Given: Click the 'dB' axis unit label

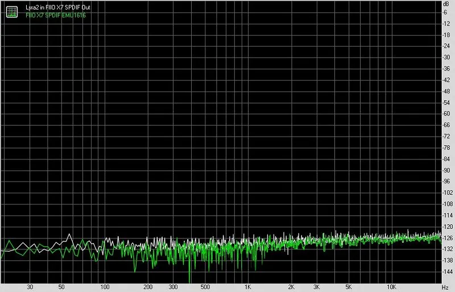Looking at the screenshot, I should [446, 4].
